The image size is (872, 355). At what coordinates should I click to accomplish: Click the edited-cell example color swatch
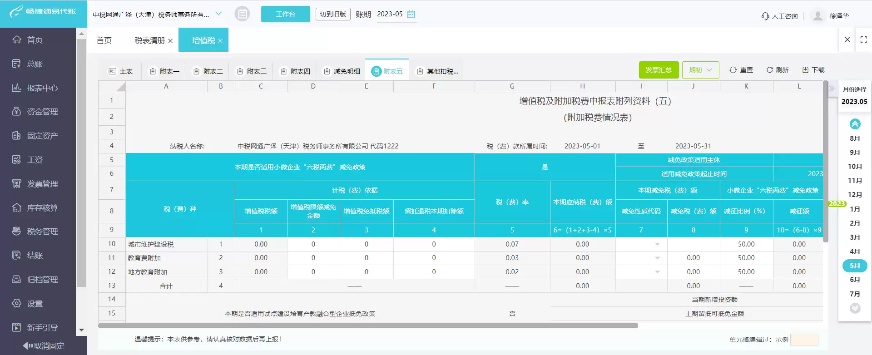point(804,340)
